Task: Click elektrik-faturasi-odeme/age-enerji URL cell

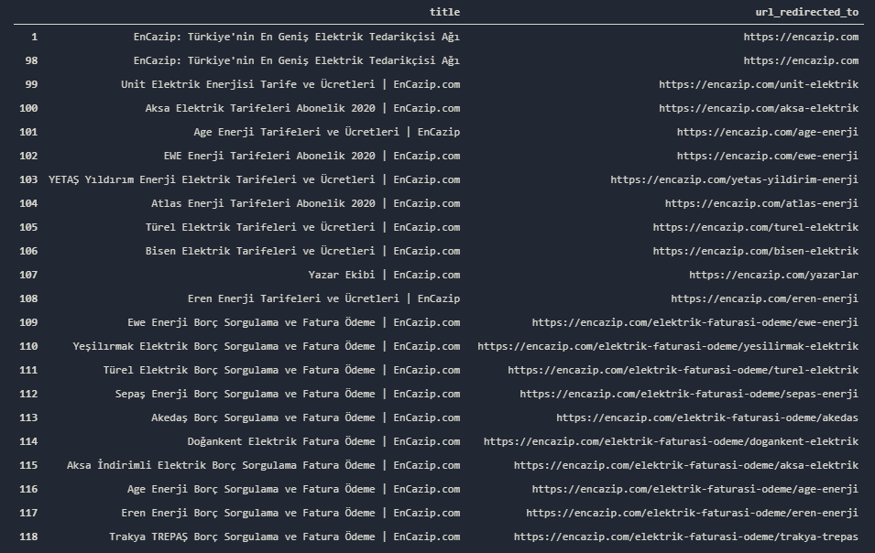Action: pos(695,489)
